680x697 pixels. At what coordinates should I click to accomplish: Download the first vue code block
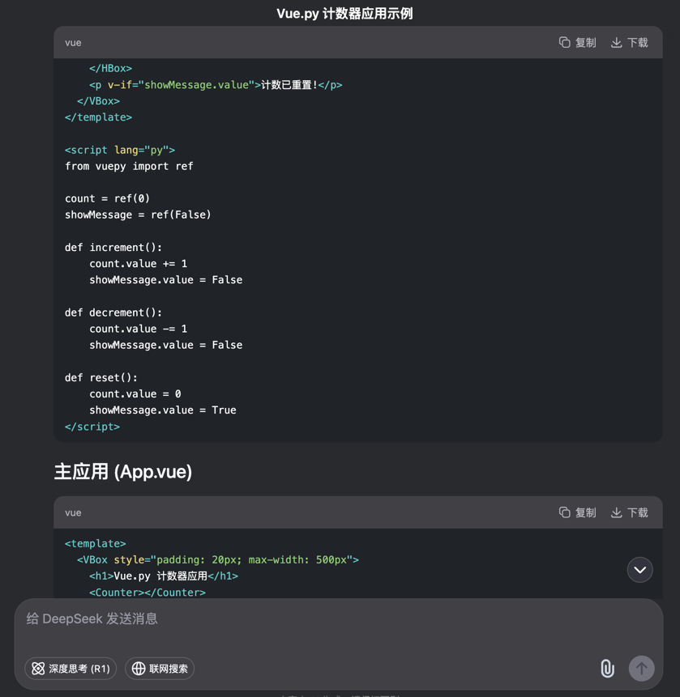pyautogui.click(x=629, y=43)
